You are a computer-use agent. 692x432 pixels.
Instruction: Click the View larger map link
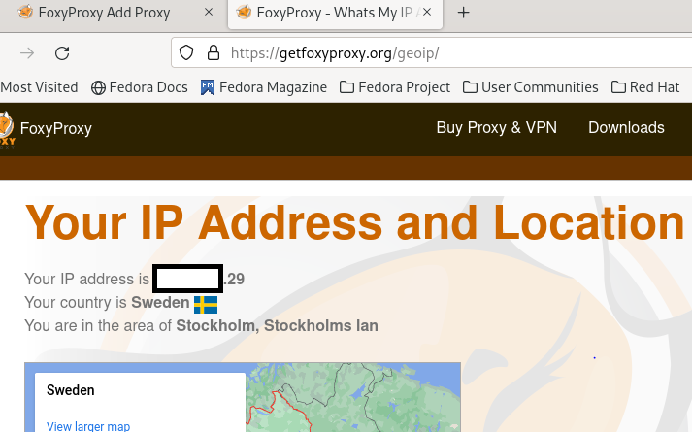tap(88, 426)
